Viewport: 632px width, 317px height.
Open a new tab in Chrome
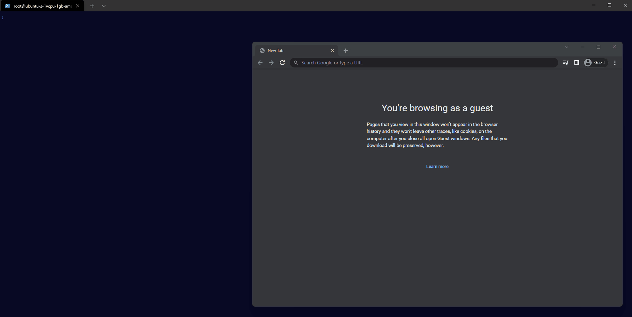click(346, 50)
